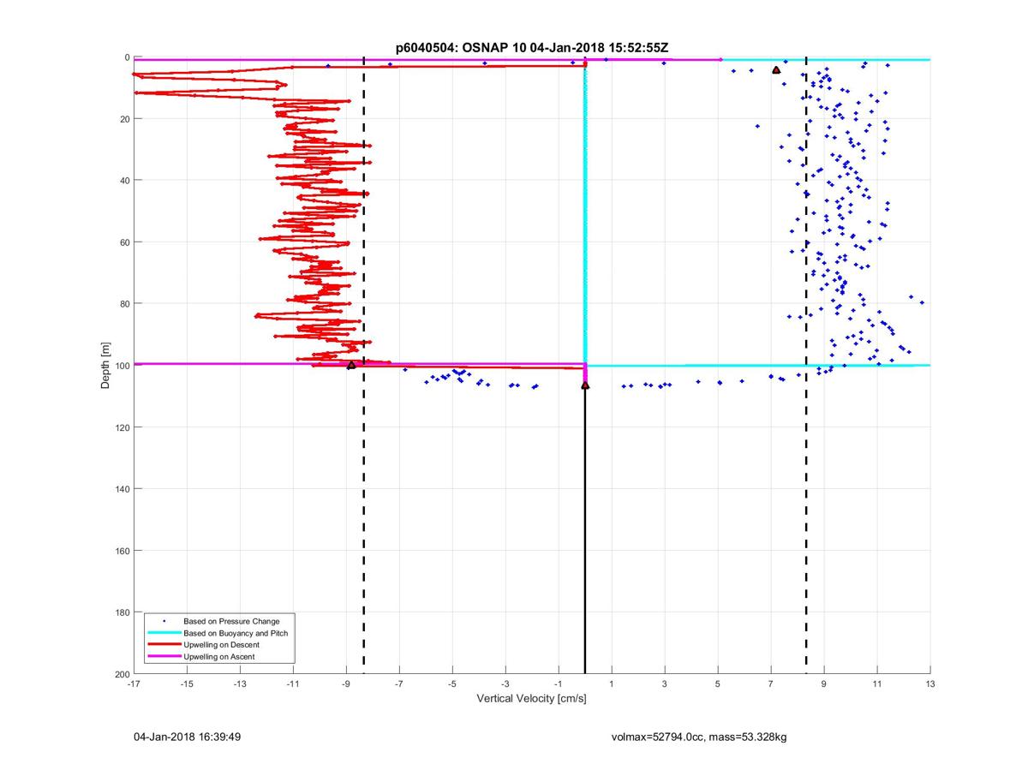Screen dimensions: 1028x758
Task: Click x-axis tick label "-13"
Action: click(240, 684)
